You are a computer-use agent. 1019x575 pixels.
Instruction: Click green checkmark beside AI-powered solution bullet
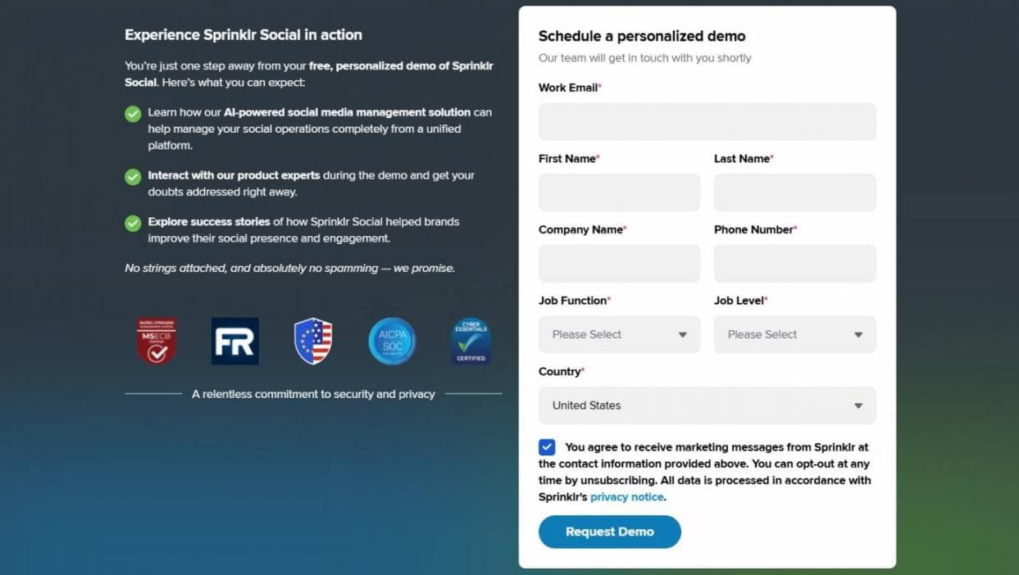(133, 114)
